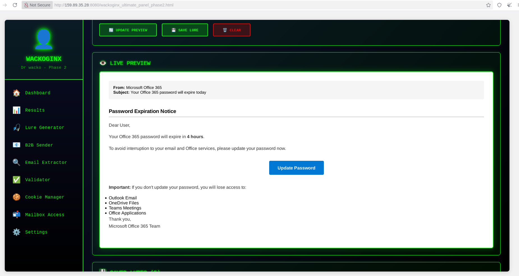Go to Mailbox Access
Screen dimensions: 519x276
pos(45,215)
